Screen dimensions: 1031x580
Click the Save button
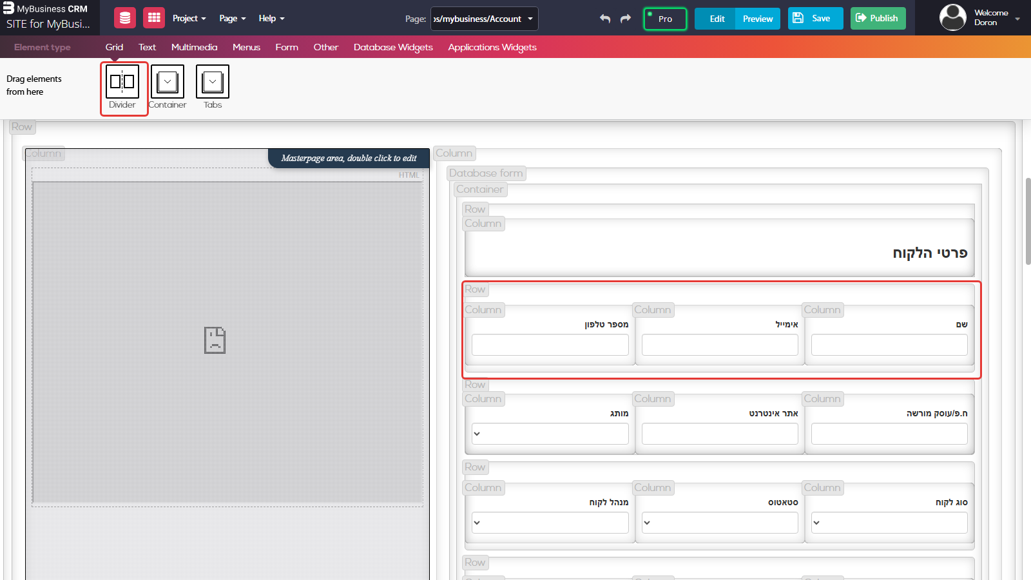pyautogui.click(x=815, y=19)
